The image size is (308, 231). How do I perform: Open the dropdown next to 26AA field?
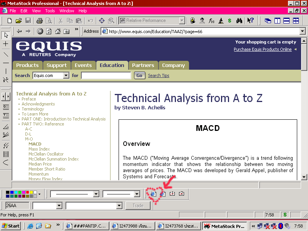[x=59, y=206]
